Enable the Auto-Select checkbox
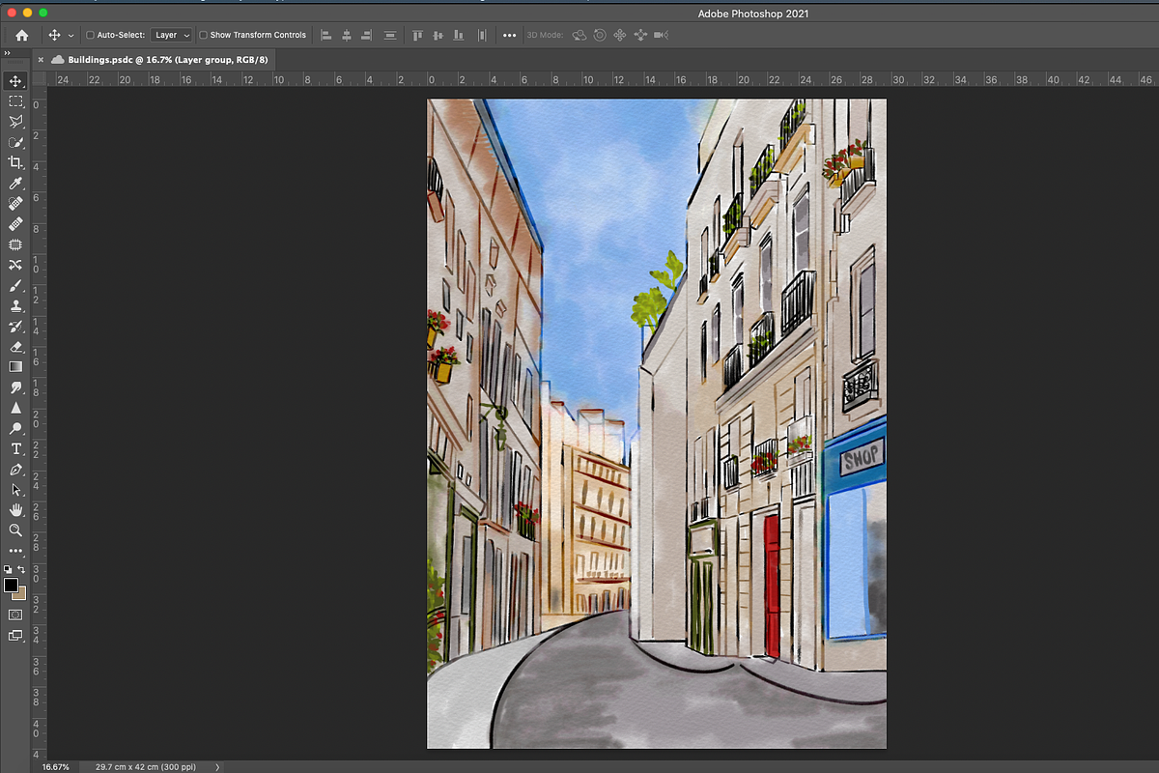Image resolution: width=1159 pixels, height=773 pixels. tap(90, 35)
